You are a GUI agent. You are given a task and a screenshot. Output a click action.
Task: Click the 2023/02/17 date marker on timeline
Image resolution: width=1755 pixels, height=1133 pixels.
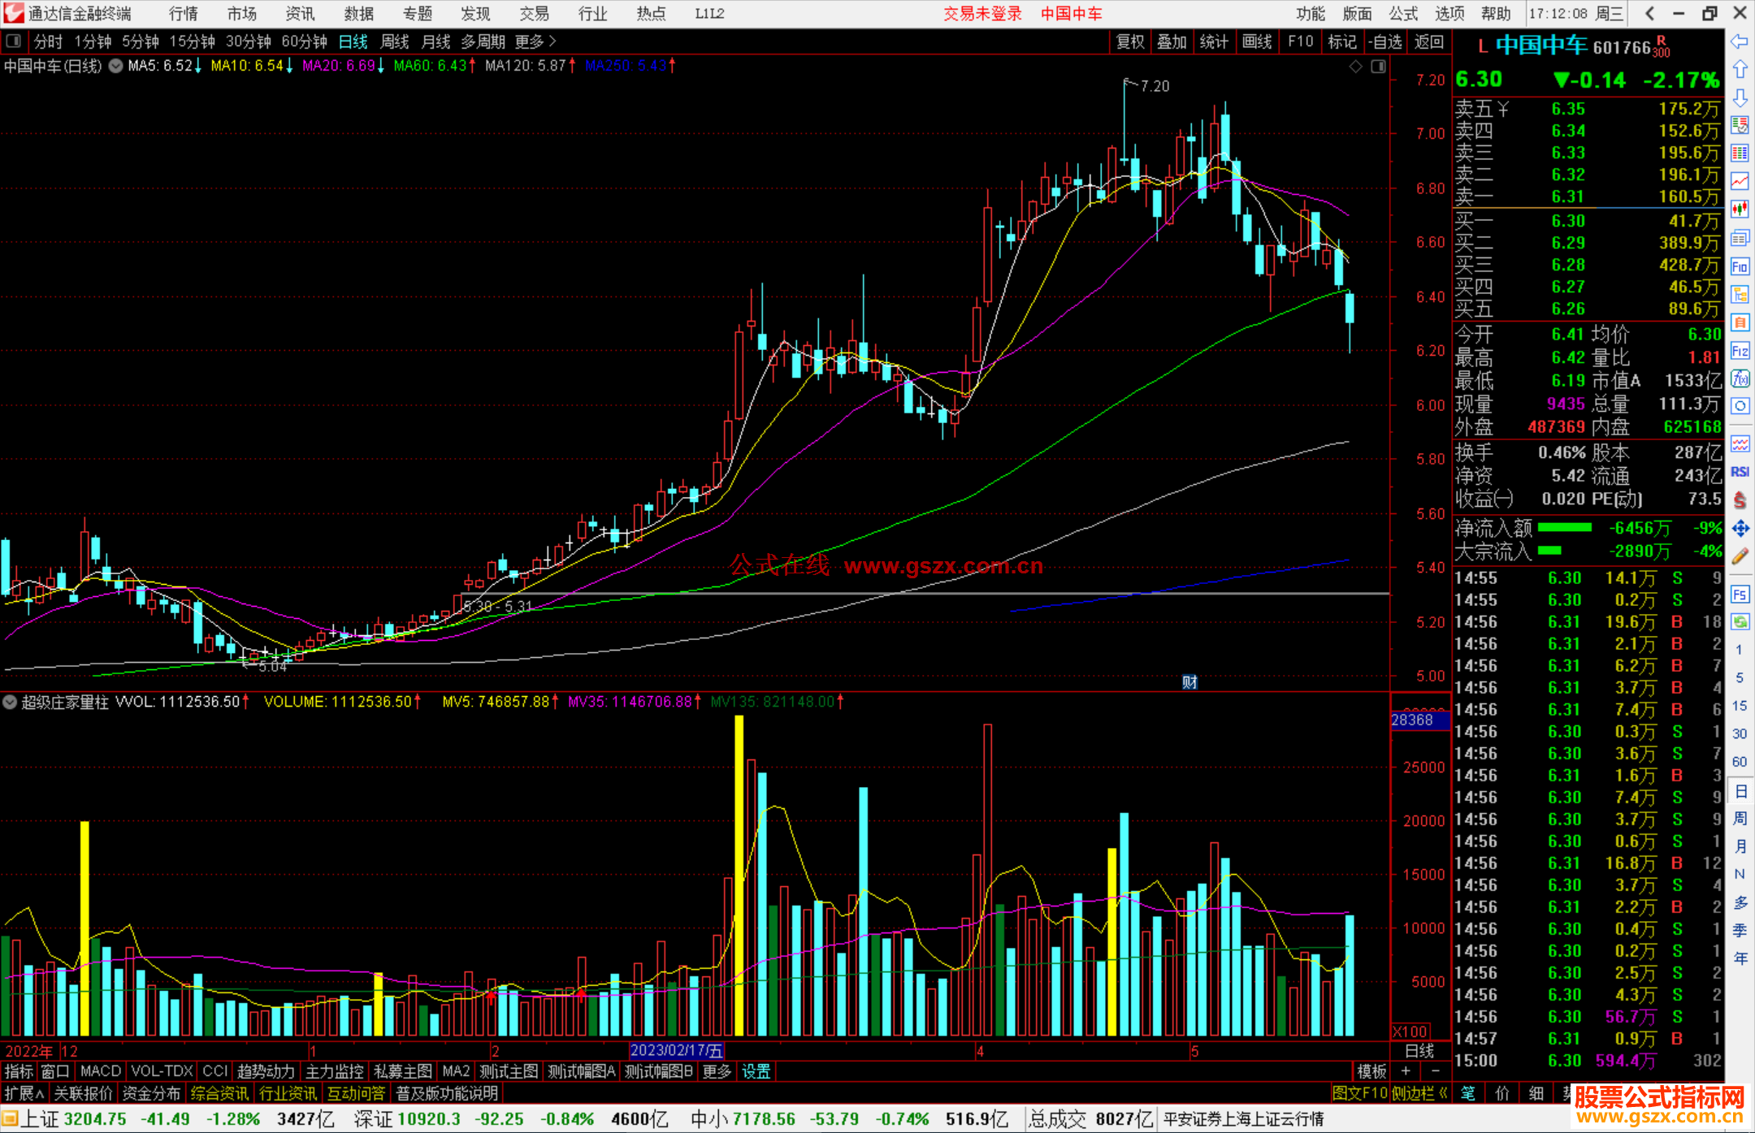pos(676,1051)
